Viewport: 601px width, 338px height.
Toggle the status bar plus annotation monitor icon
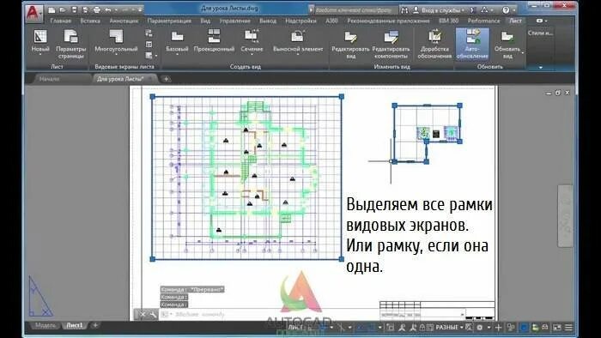tap(498, 328)
